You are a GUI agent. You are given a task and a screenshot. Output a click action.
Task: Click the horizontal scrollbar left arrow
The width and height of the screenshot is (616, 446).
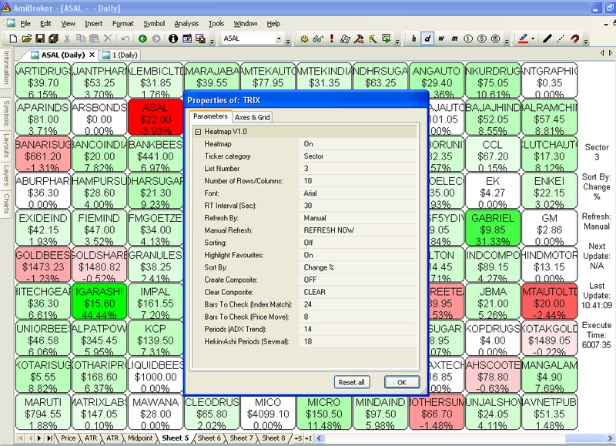(x=319, y=438)
